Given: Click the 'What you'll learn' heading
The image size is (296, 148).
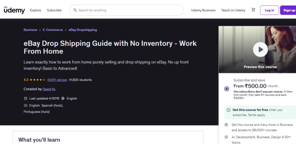Looking at the screenshot, I should 39,140.
